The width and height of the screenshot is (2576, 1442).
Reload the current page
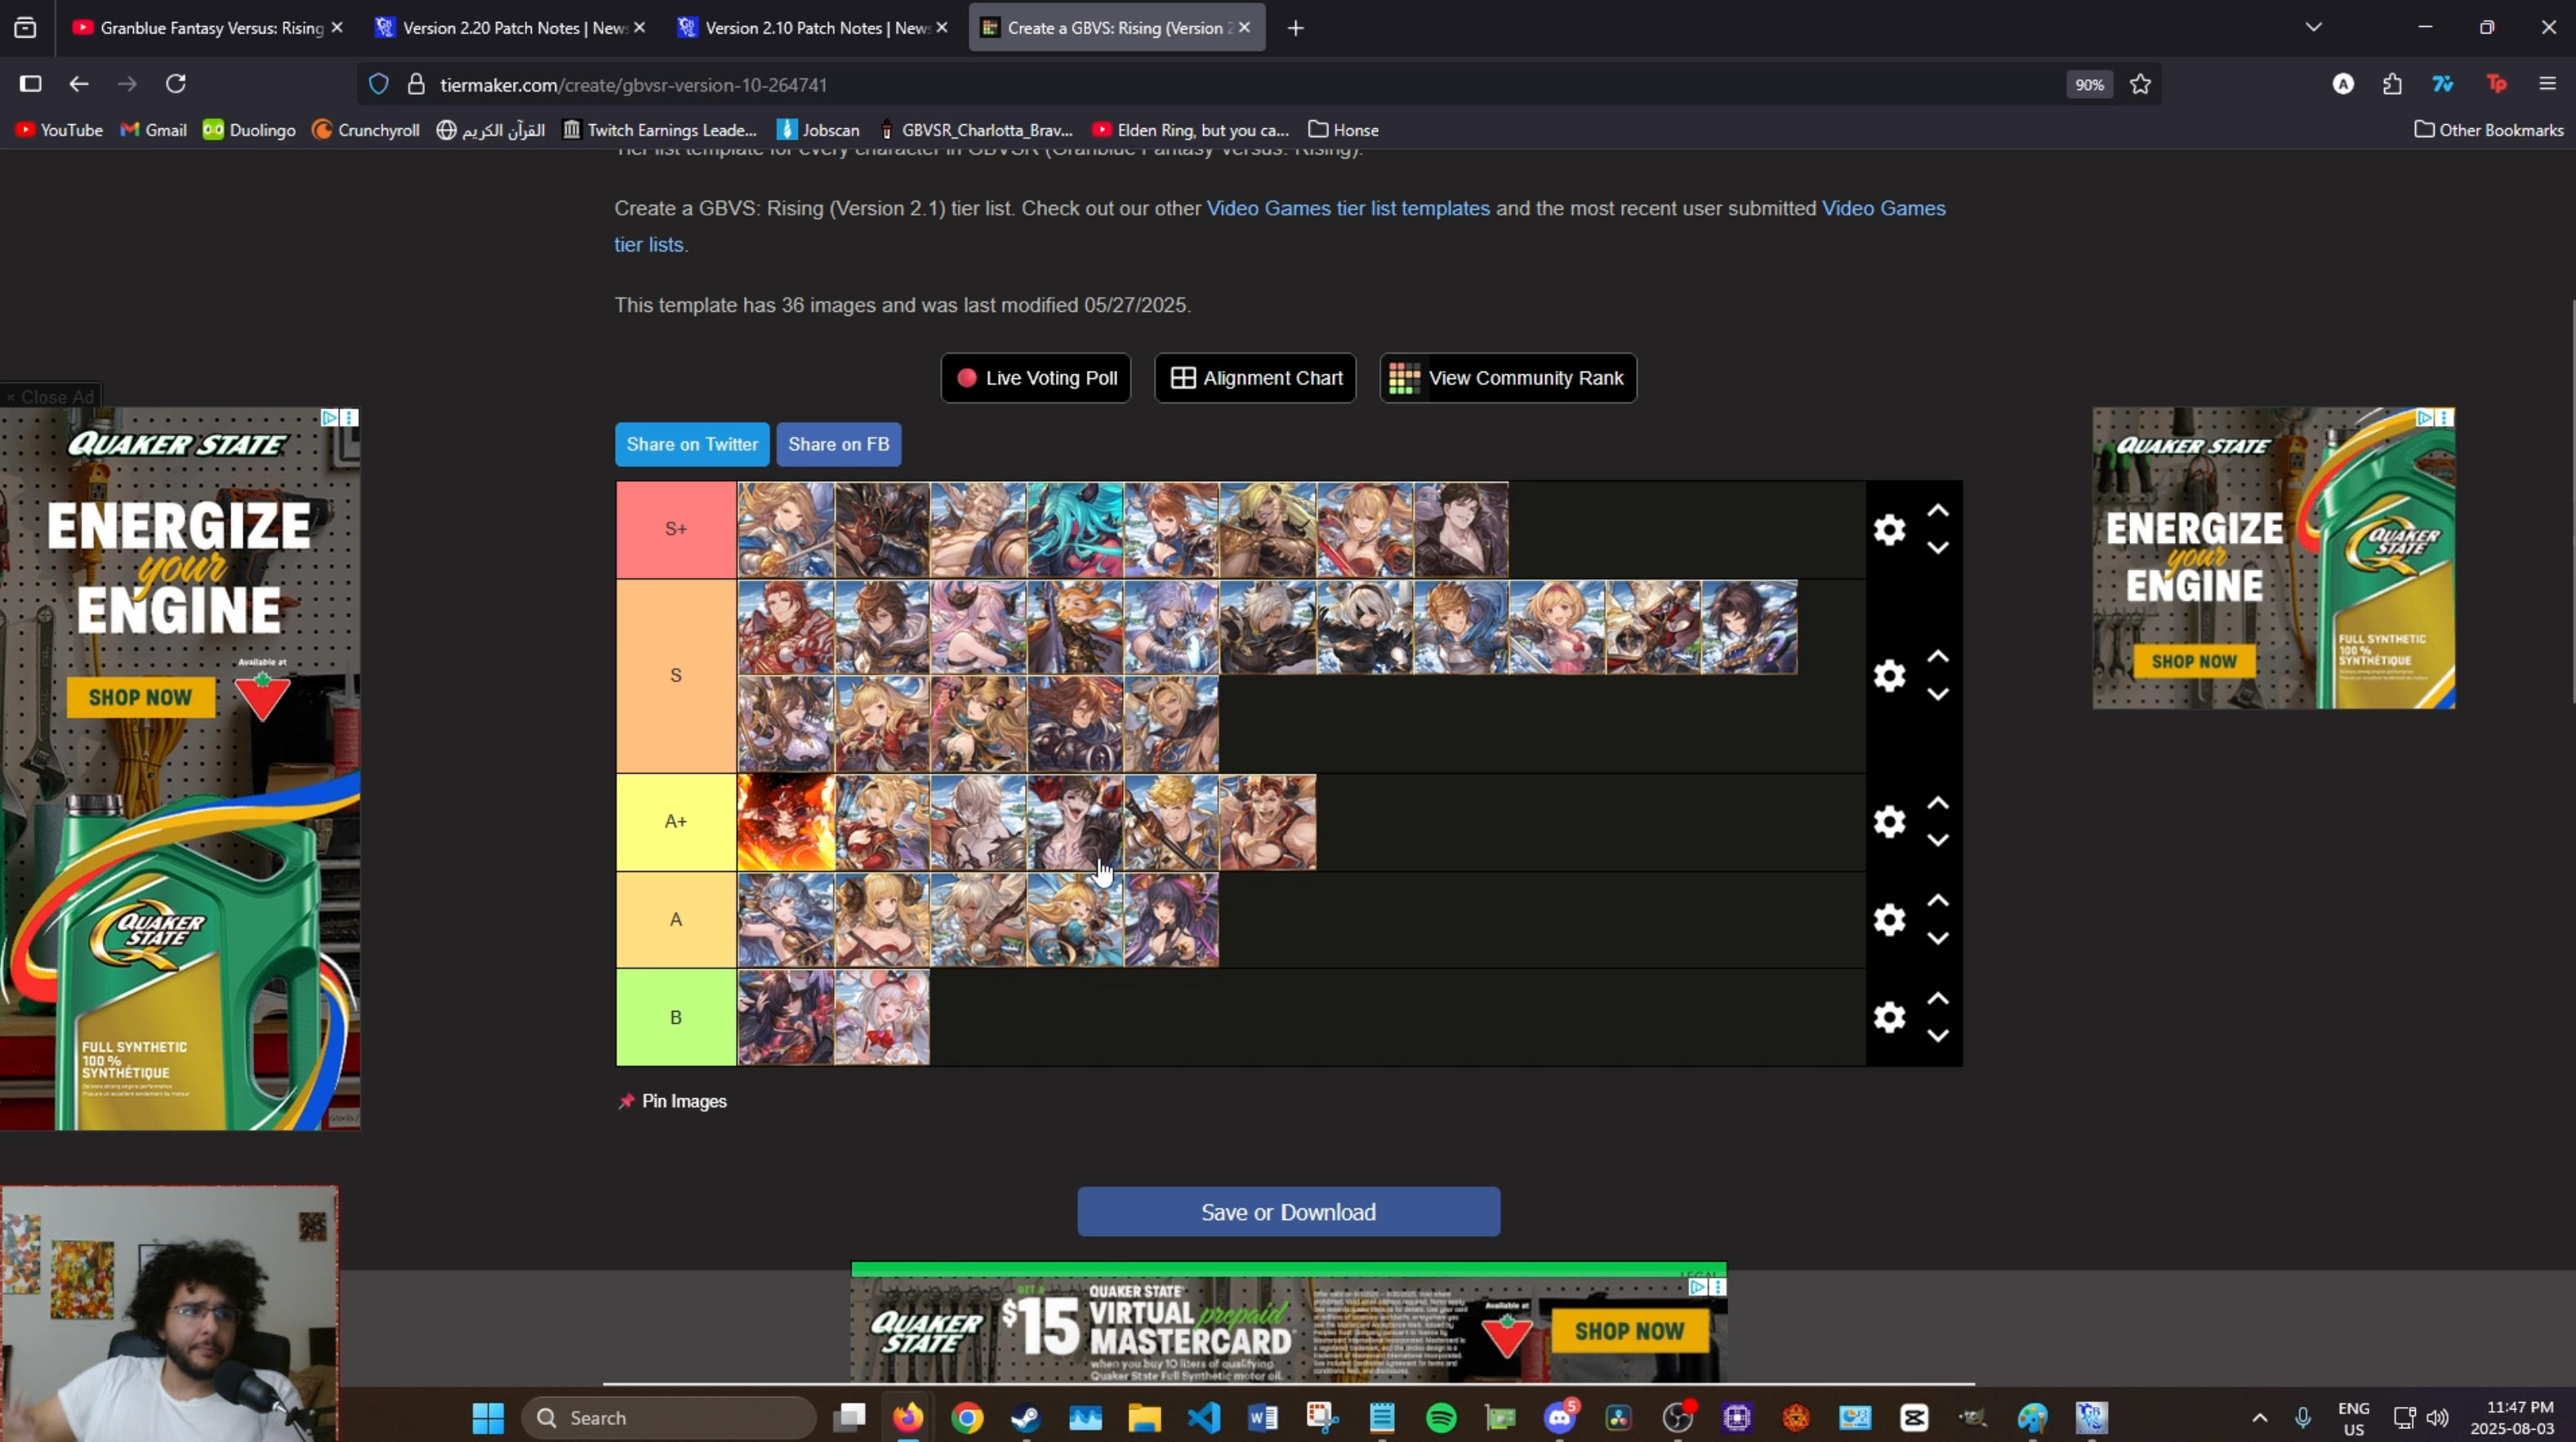(x=176, y=84)
